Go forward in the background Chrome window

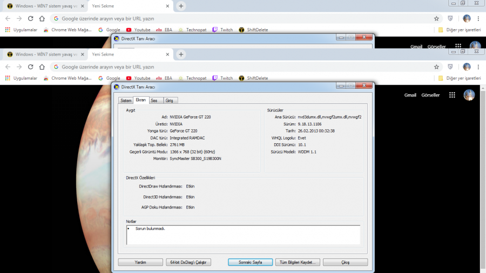[x=19, y=18]
